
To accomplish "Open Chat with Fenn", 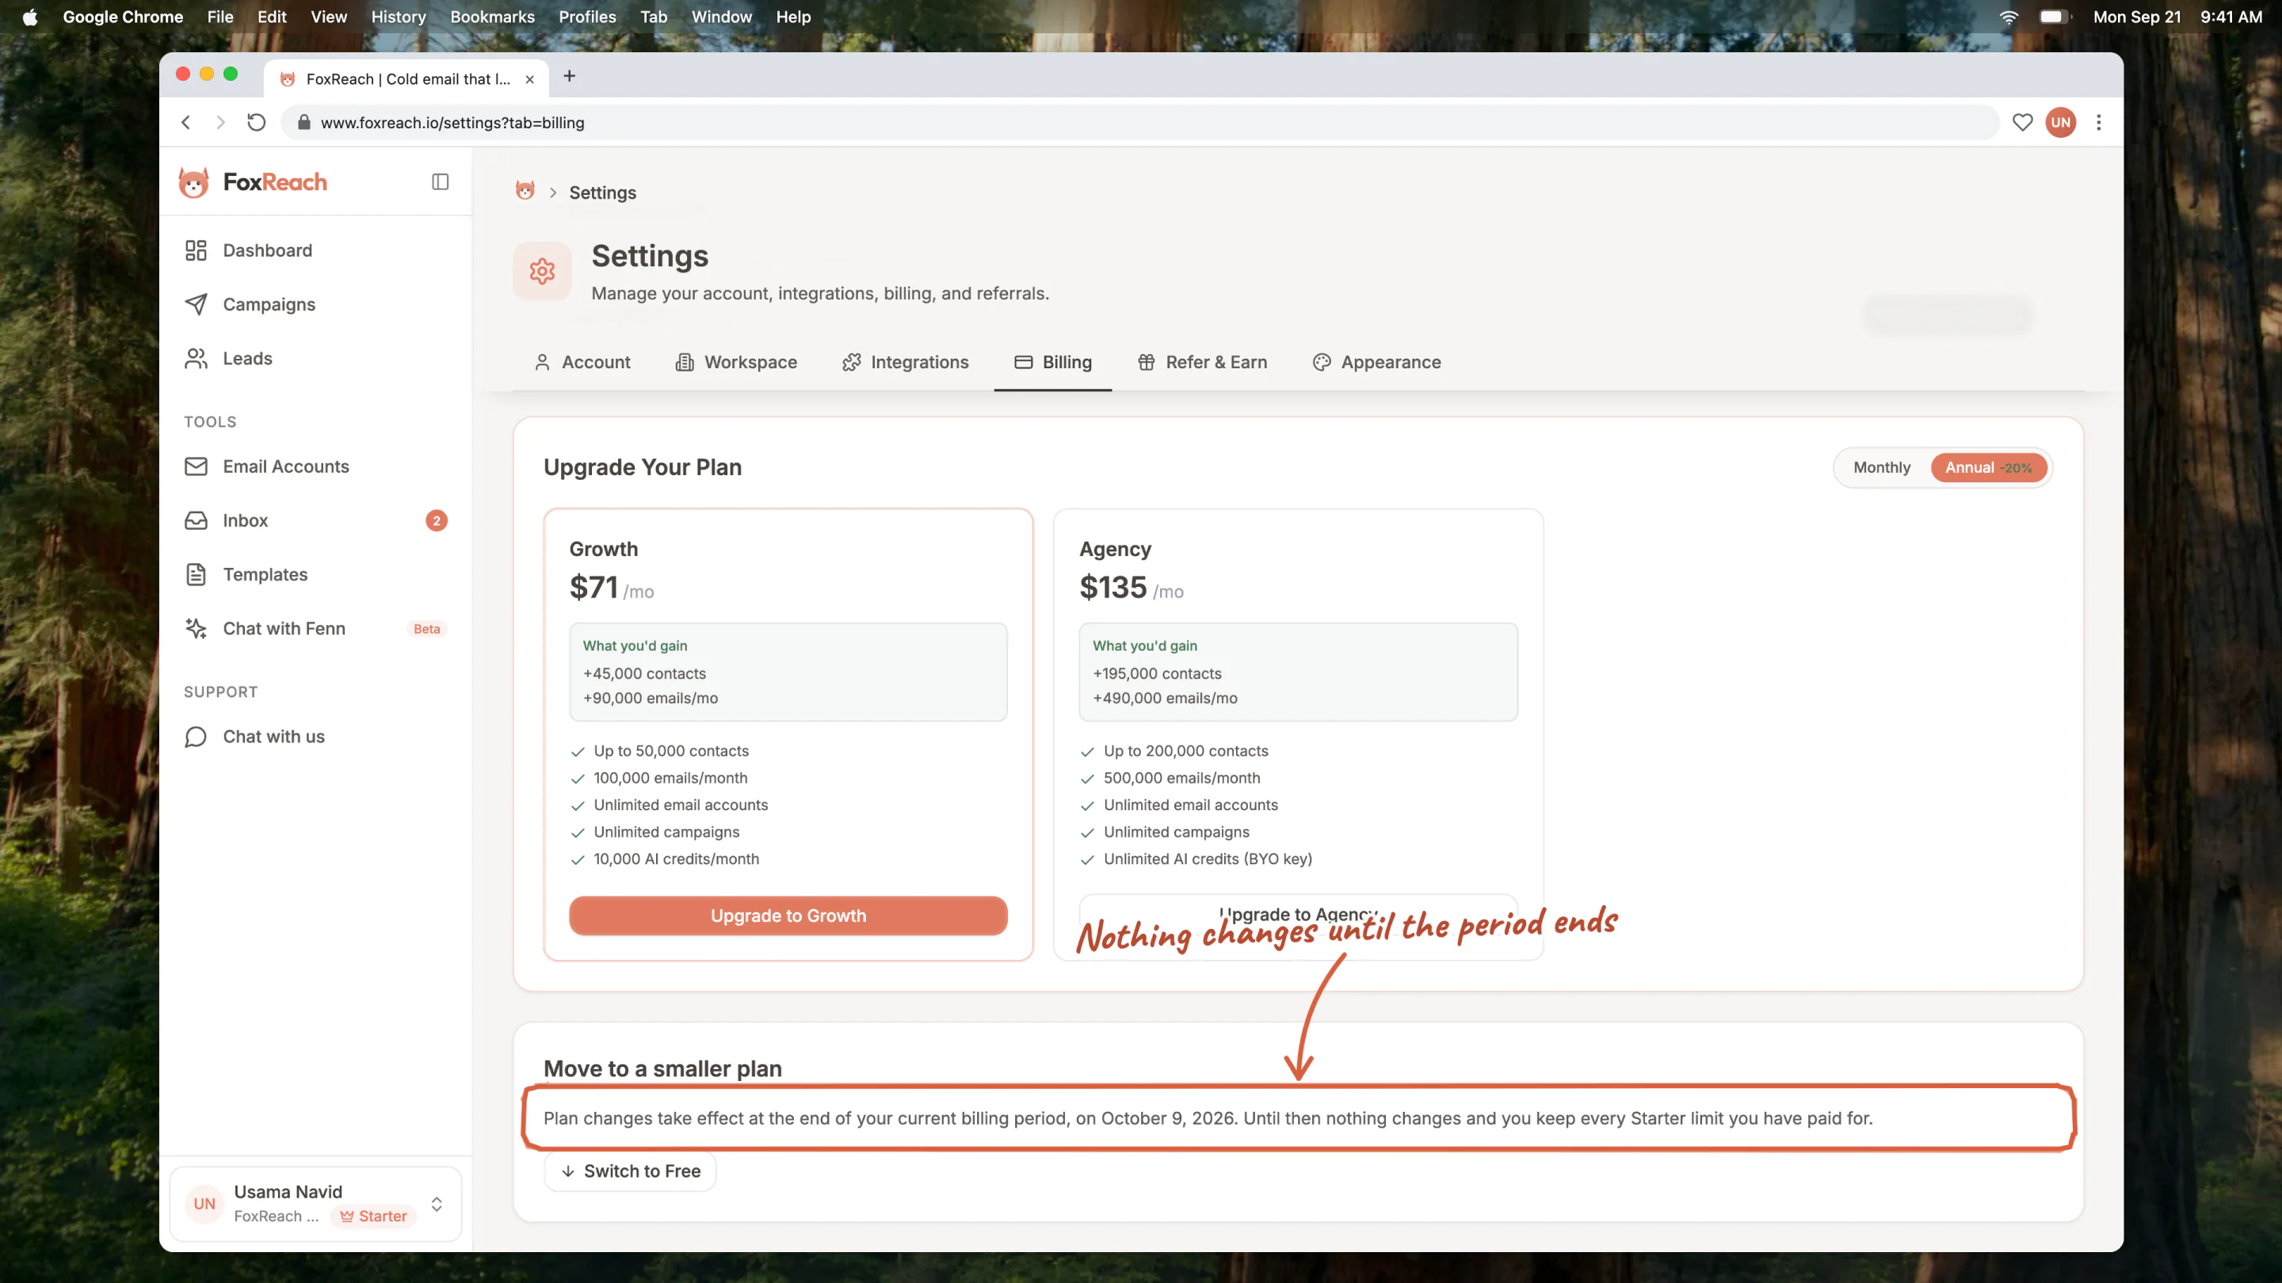I will (315, 629).
